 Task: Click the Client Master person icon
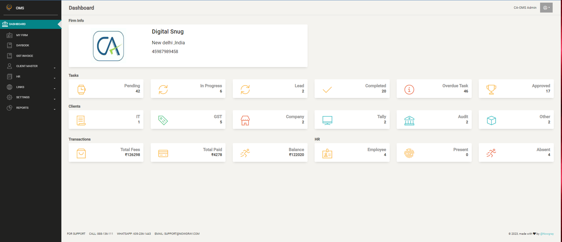pyautogui.click(x=10, y=66)
